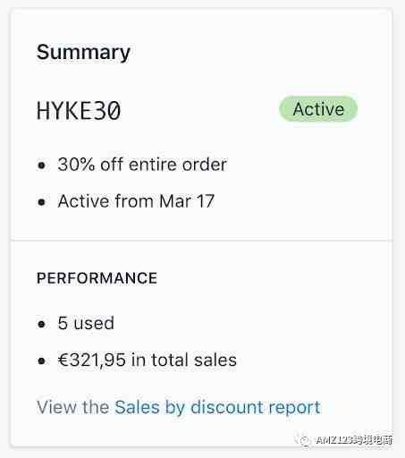The image size is (405, 458).
Task: Click the bullet before 5 used
Action: tap(42, 324)
